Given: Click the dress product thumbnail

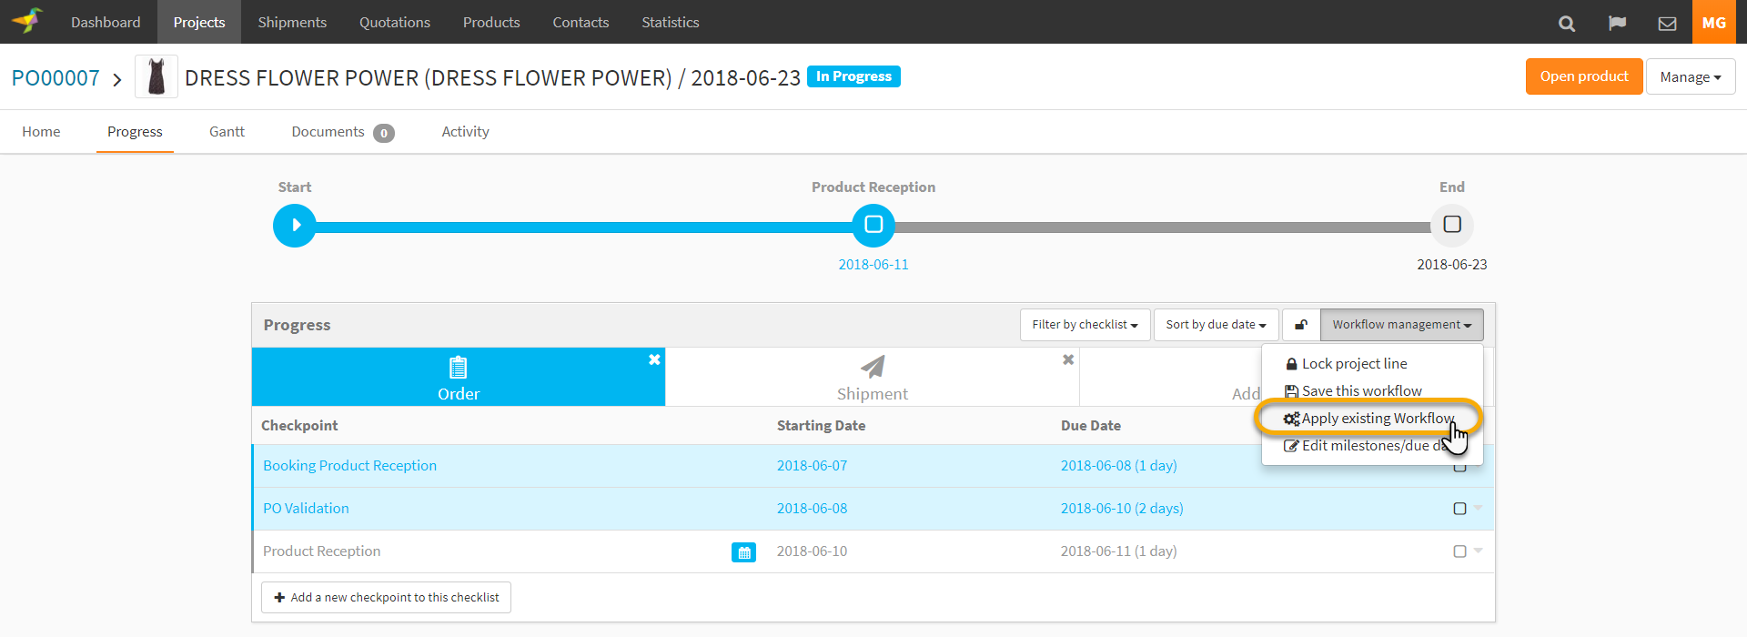Looking at the screenshot, I should point(157,77).
